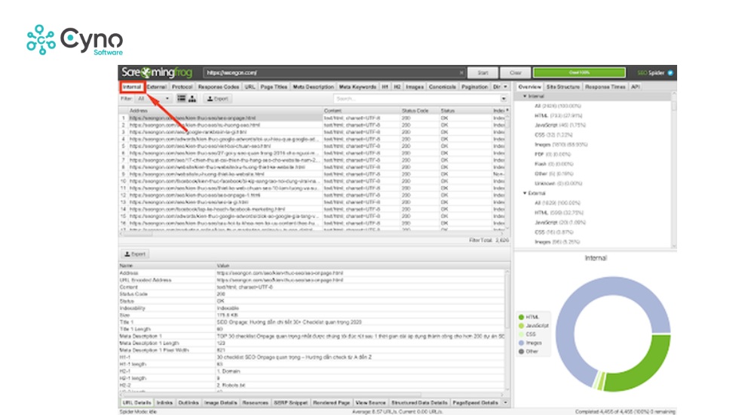Click the Images legend swatch in chart
The width and height of the screenshot is (754, 415).
pyautogui.click(x=521, y=343)
